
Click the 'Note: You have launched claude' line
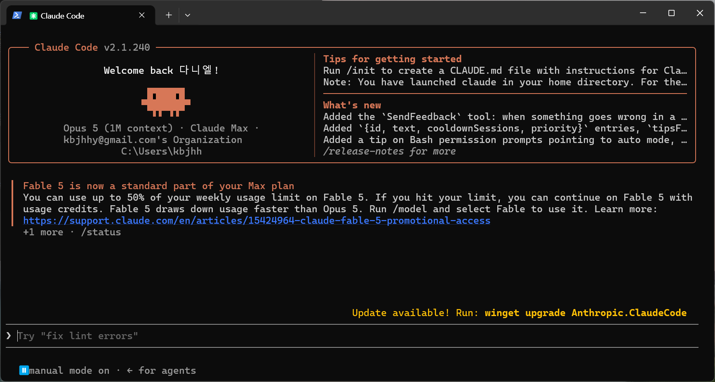tap(505, 82)
